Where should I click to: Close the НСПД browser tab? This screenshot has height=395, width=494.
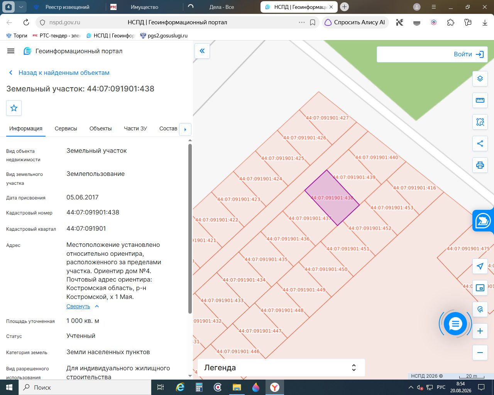[331, 7]
